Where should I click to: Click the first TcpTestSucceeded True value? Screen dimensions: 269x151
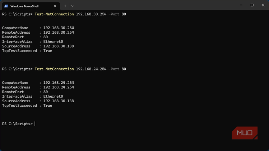(x=47, y=51)
